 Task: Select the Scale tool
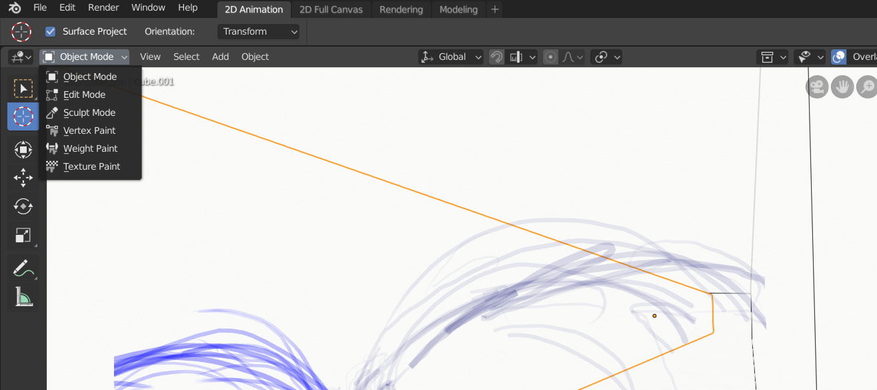point(23,235)
